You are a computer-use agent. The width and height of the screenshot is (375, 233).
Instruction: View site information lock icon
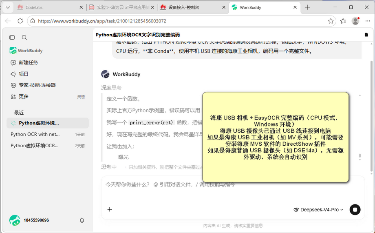coord(33,21)
